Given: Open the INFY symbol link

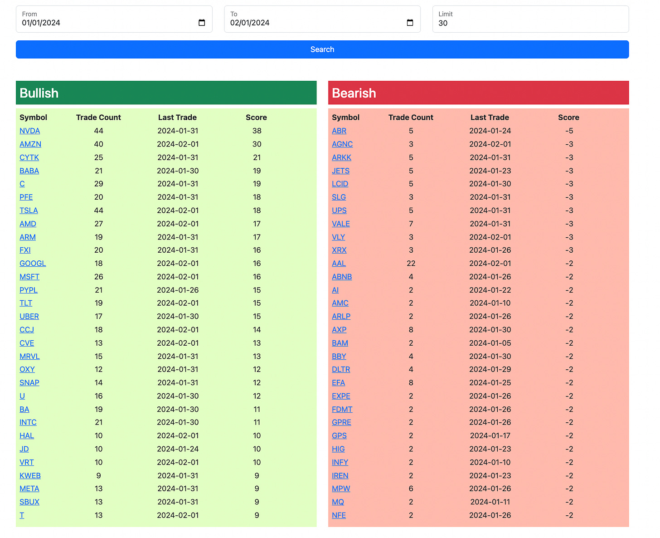Looking at the screenshot, I should (x=340, y=462).
